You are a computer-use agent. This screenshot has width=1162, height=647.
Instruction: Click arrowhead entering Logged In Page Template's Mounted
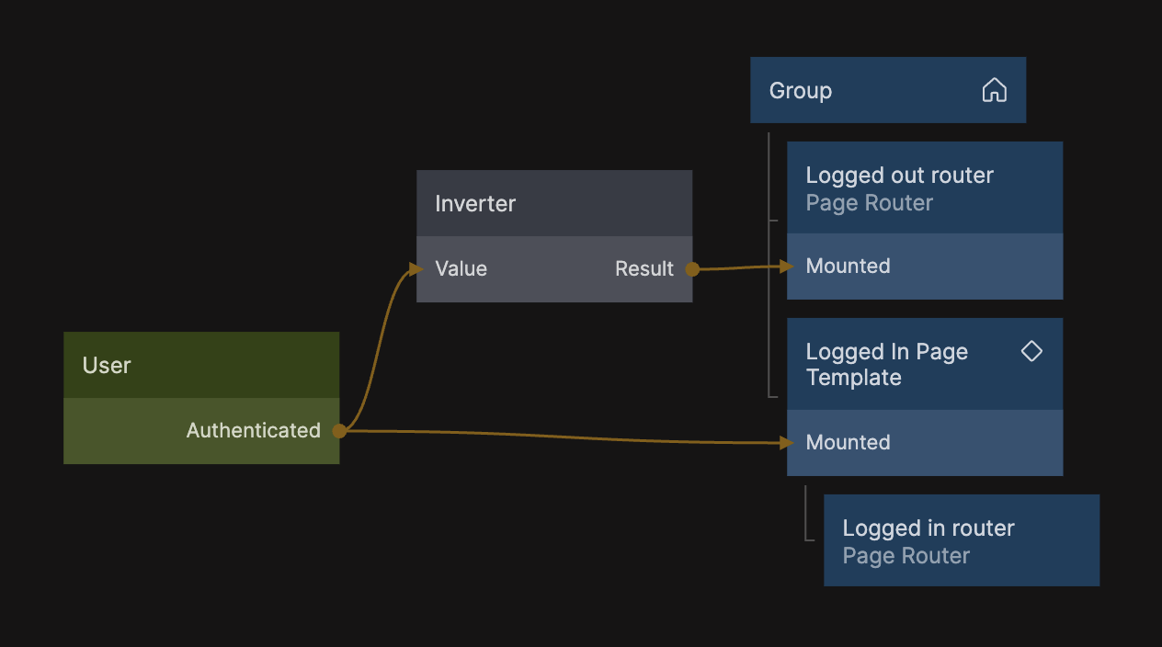tap(785, 443)
